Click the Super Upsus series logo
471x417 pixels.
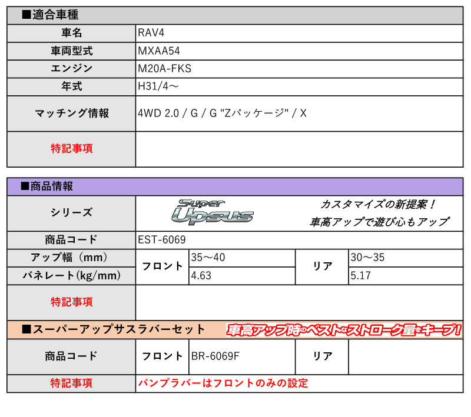[x=213, y=212]
